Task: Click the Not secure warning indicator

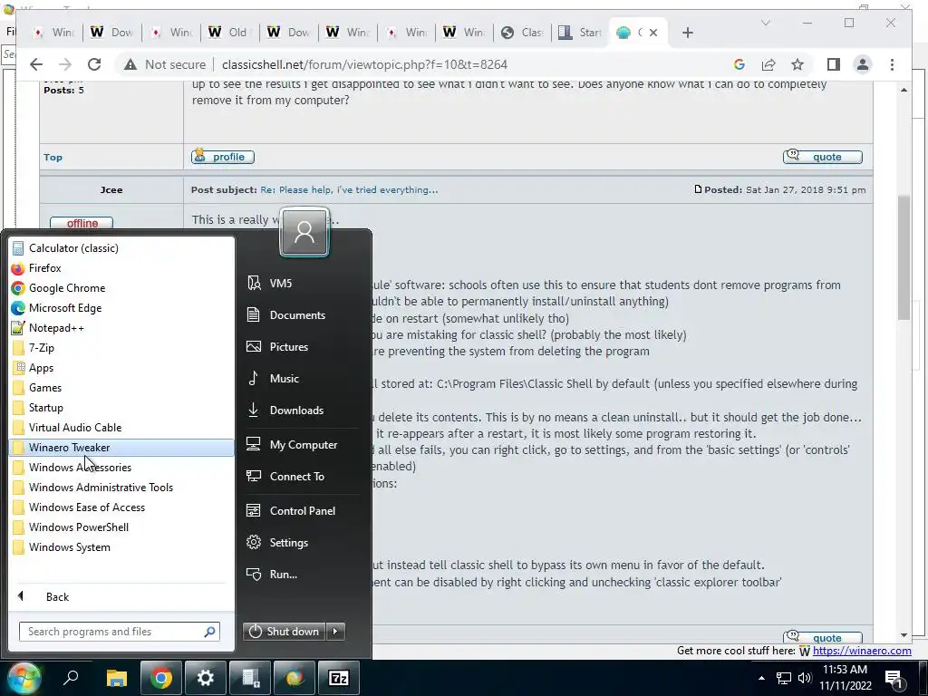Action: click(165, 64)
